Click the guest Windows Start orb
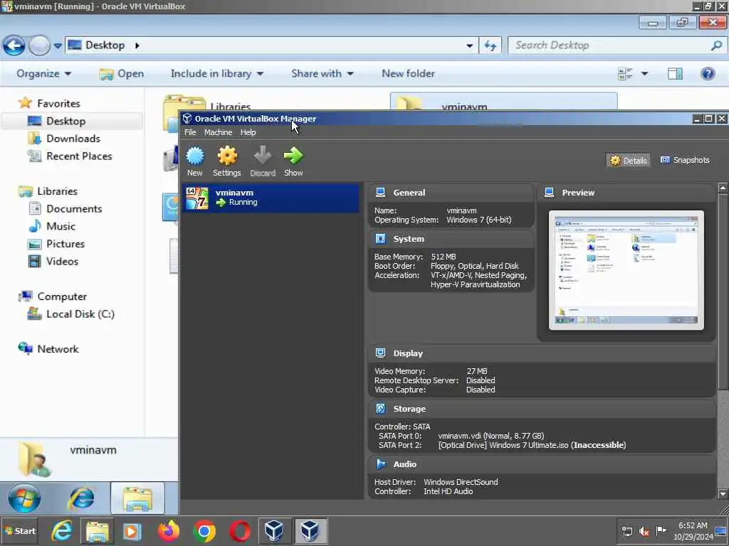Viewport: 729px width, 546px height. point(24,498)
